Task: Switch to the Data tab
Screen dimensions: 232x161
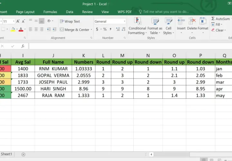Action: [x=70, y=12]
